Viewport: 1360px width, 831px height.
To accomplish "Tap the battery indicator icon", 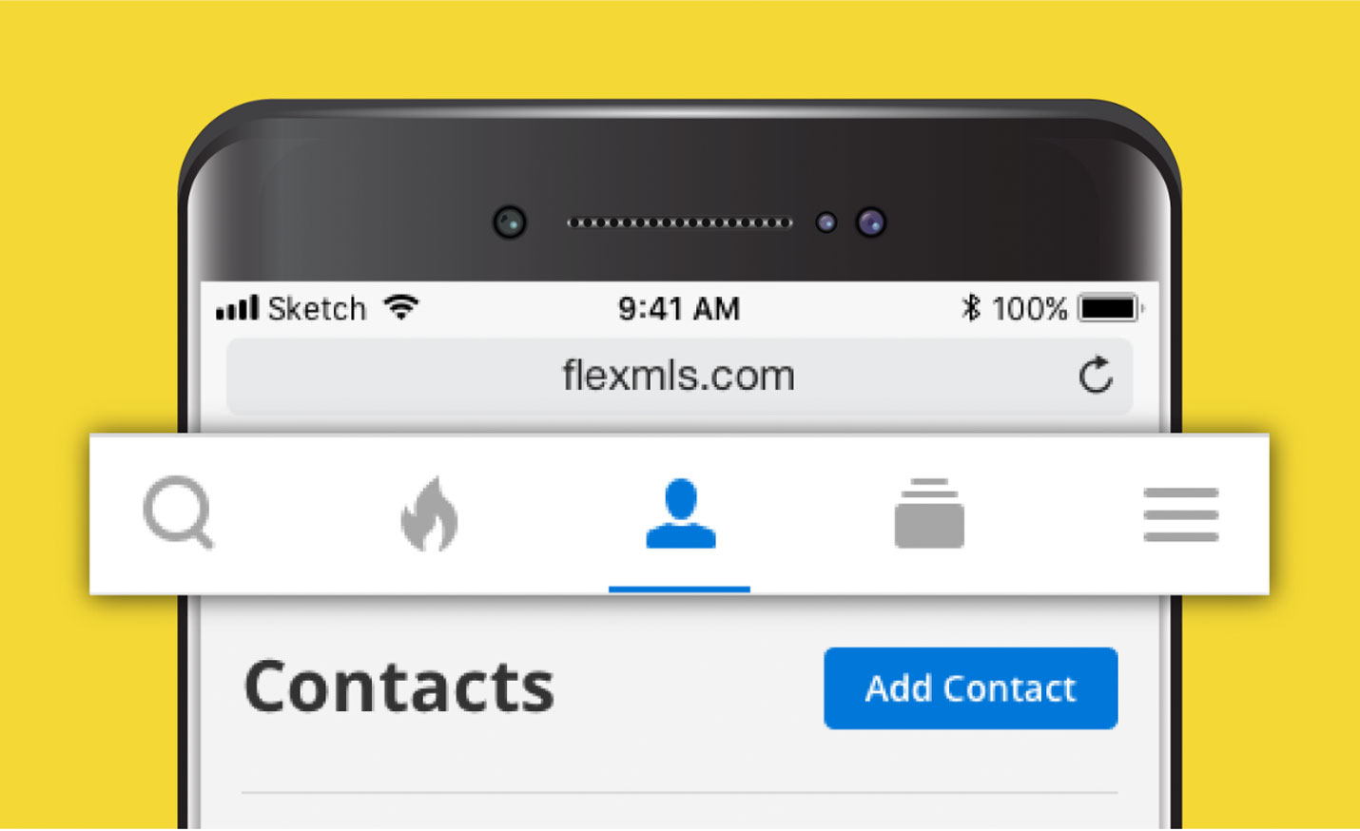I will point(1111,308).
